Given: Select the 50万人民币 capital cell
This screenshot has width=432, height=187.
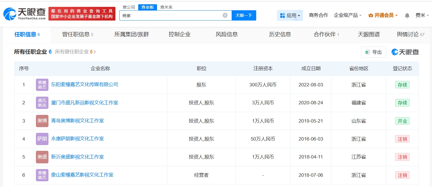Looking at the screenshot, I should 263,139.
